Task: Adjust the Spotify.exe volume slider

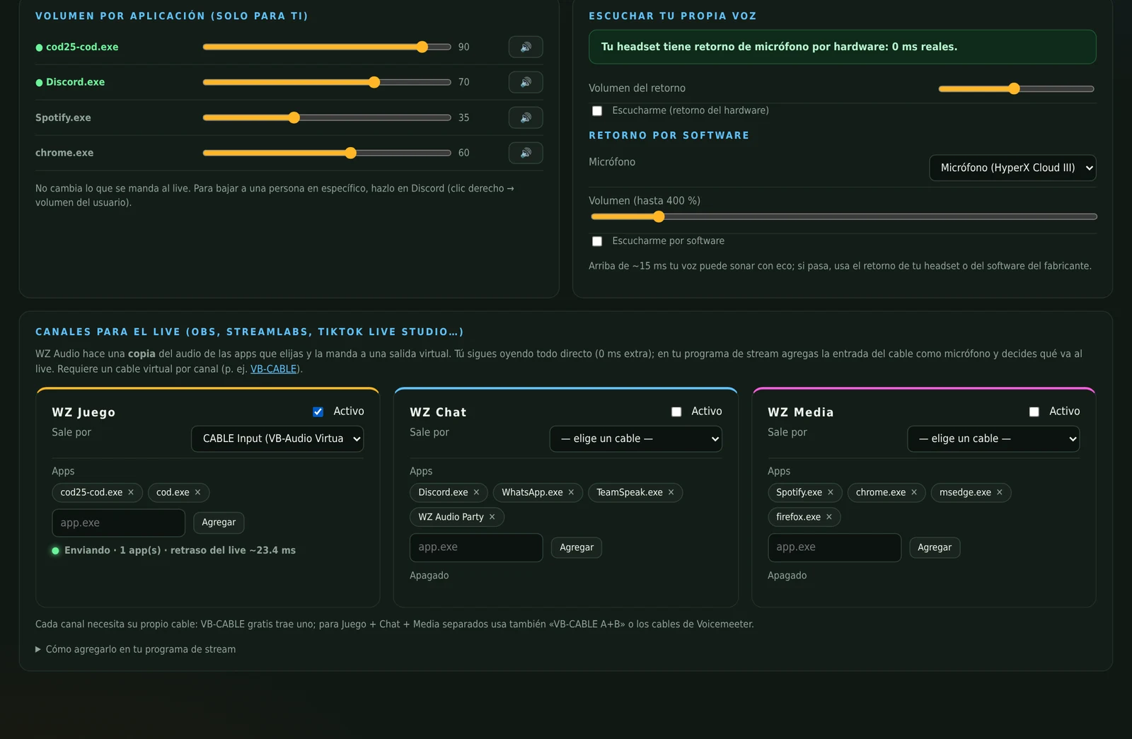Action: point(327,117)
